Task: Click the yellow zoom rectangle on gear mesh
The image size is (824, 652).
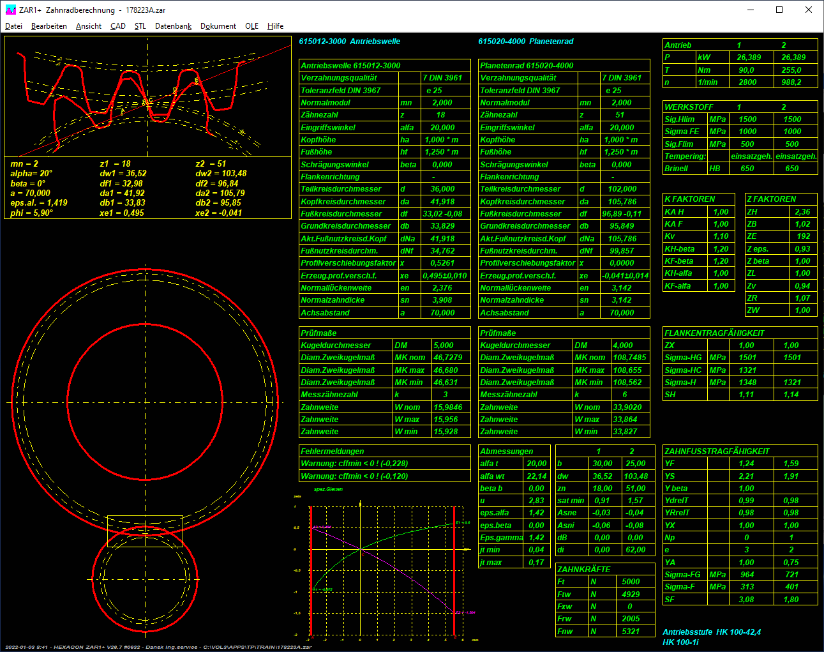Action: [145, 532]
